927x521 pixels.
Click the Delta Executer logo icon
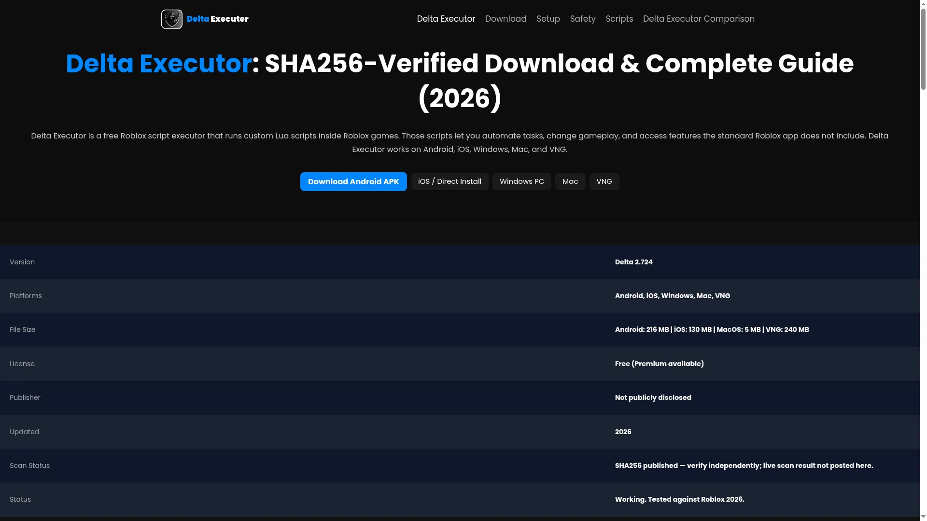point(171,19)
